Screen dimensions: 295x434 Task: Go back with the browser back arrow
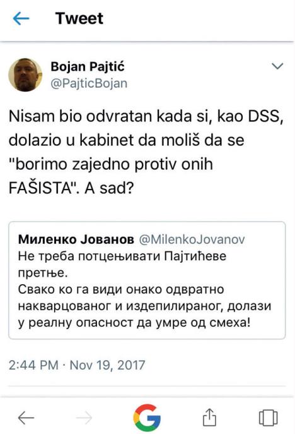(26, 418)
